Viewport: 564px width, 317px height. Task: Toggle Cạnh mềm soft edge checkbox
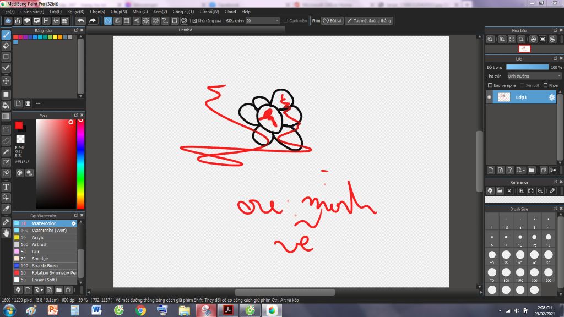click(286, 21)
